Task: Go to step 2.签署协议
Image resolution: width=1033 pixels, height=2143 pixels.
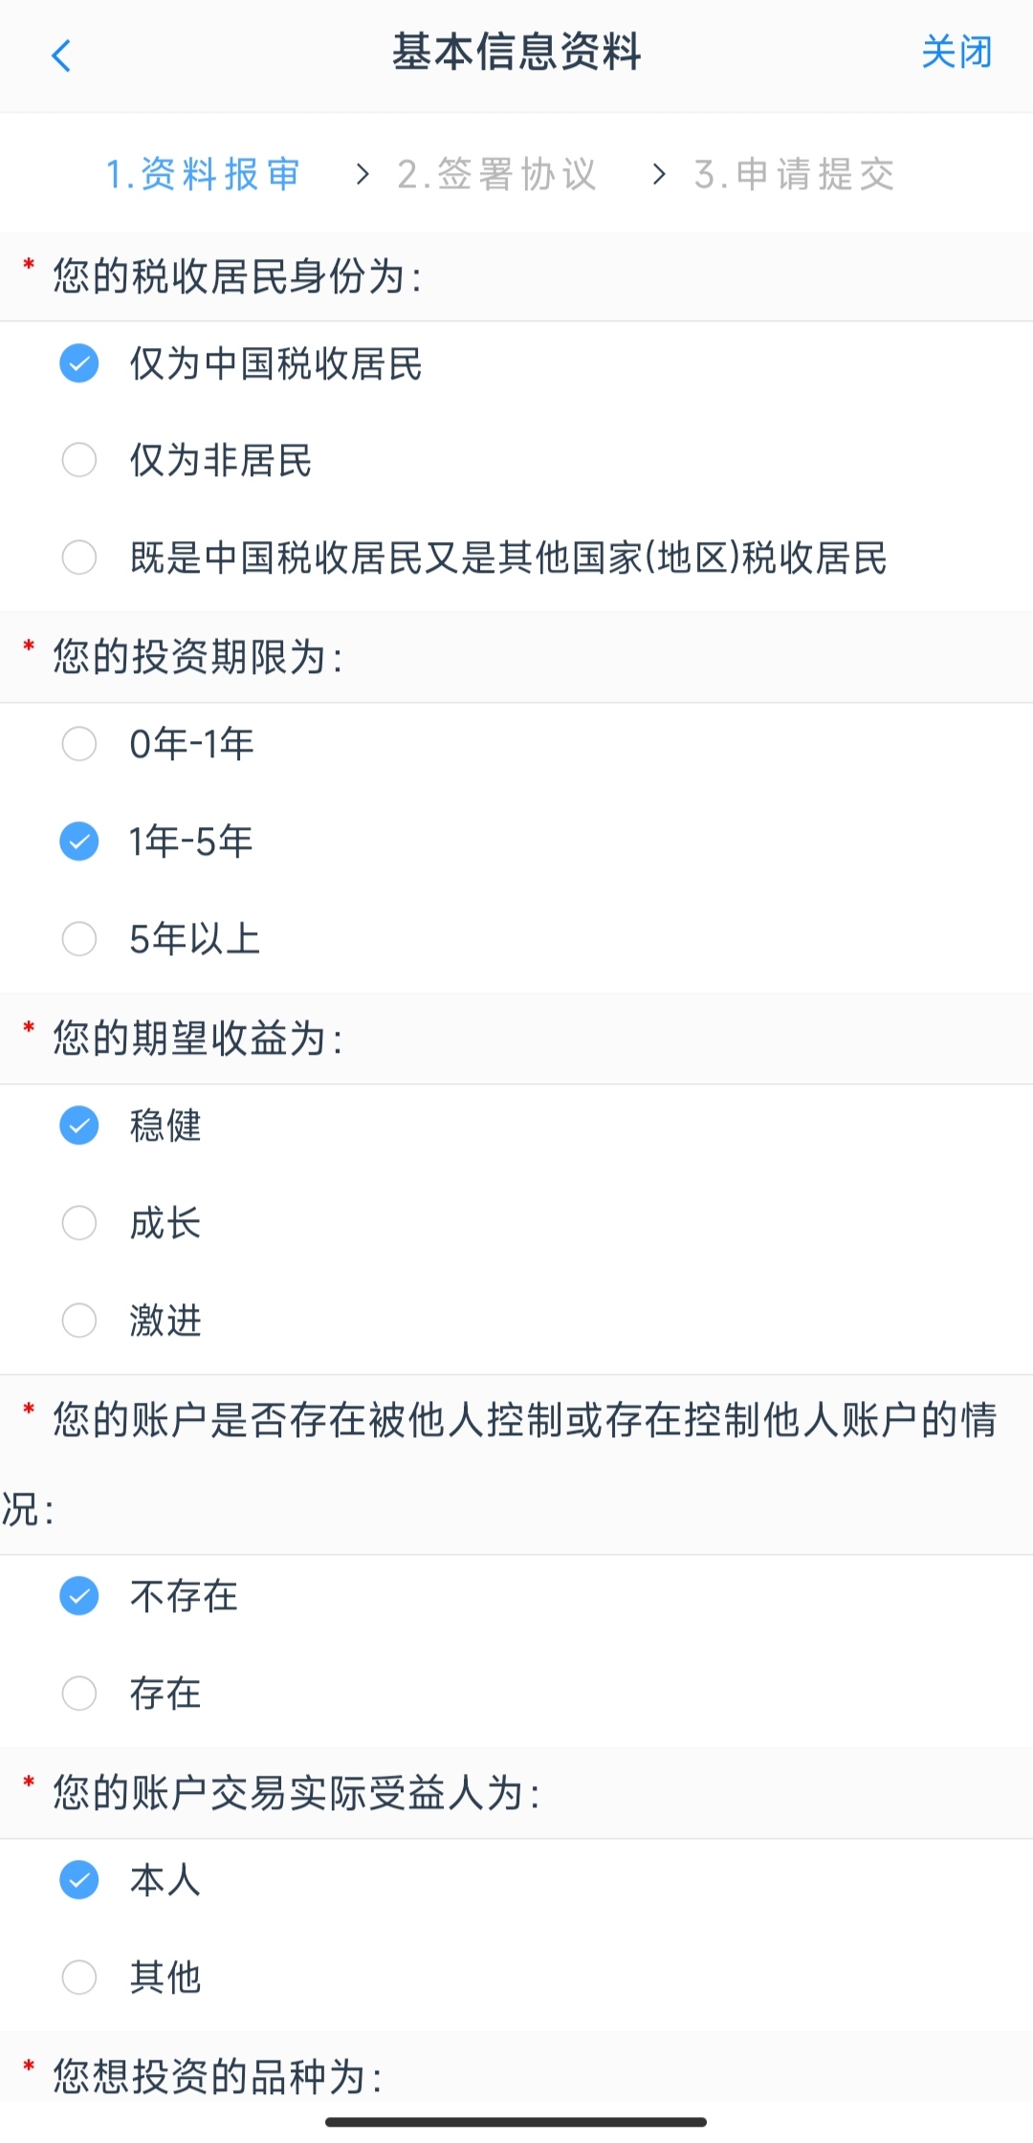Action: coord(497,174)
